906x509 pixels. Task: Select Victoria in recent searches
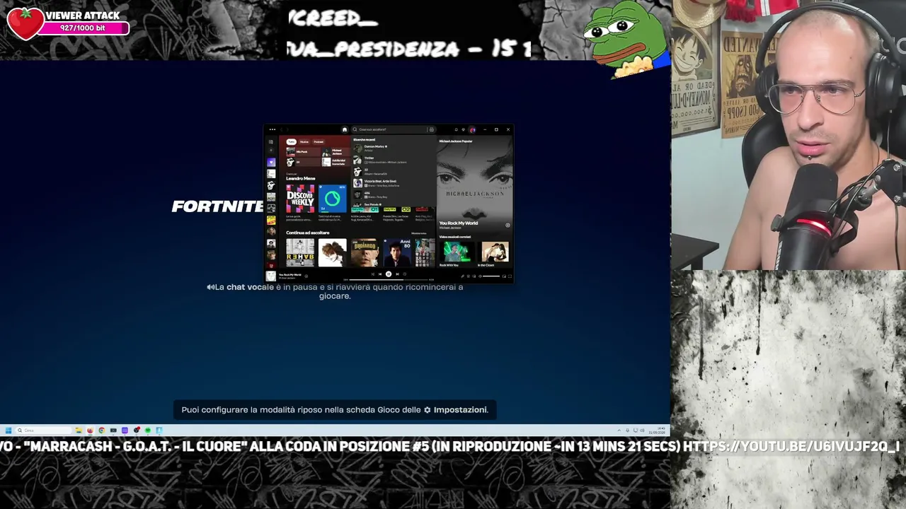393,182
